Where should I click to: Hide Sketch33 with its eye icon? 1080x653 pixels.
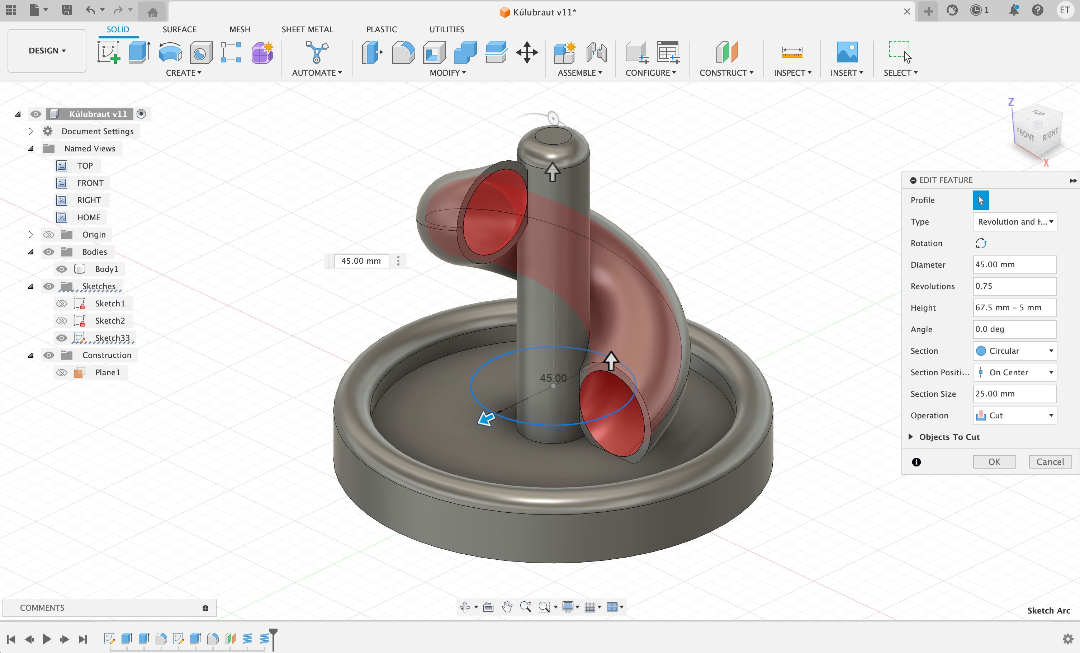click(62, 338)
